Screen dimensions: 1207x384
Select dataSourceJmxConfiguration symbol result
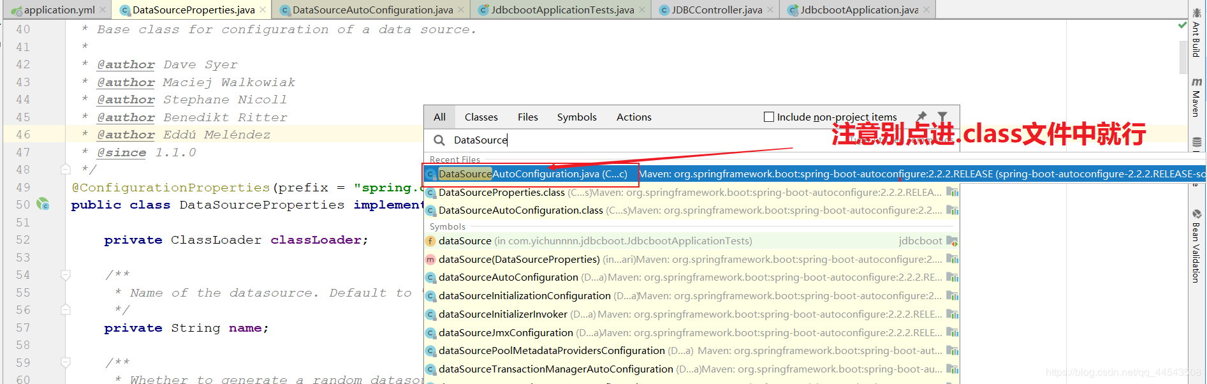click(x=692, y=333)
